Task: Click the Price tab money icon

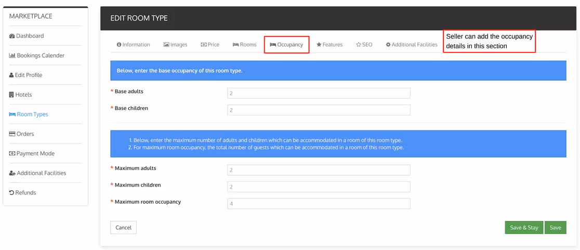Action: click(x=203, y=45)
